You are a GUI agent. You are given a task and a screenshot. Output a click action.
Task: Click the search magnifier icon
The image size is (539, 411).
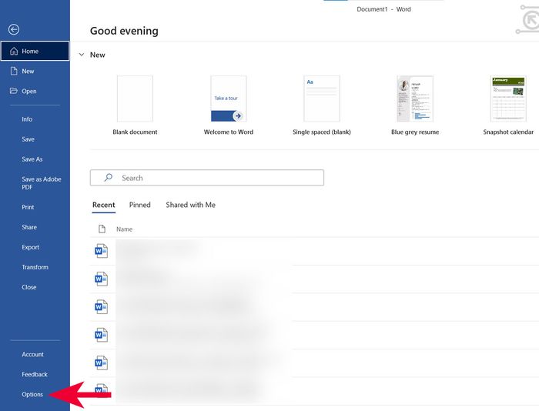pyautogui.click(x=109, y=178)
